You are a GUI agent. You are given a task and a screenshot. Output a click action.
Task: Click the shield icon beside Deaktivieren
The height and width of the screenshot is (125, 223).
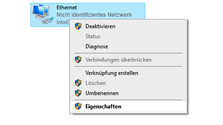78,26
